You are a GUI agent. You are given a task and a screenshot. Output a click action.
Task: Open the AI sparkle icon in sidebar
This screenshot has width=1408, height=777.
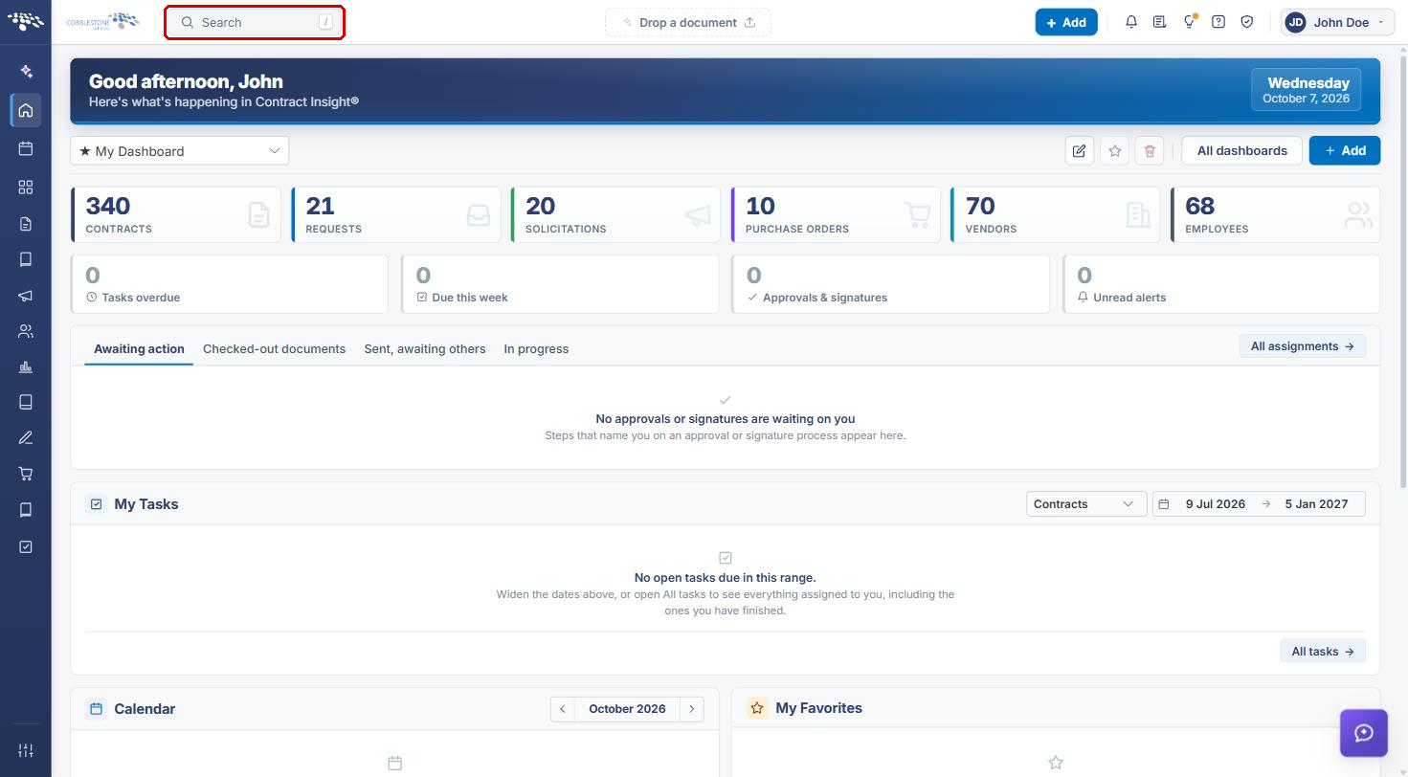26,71
